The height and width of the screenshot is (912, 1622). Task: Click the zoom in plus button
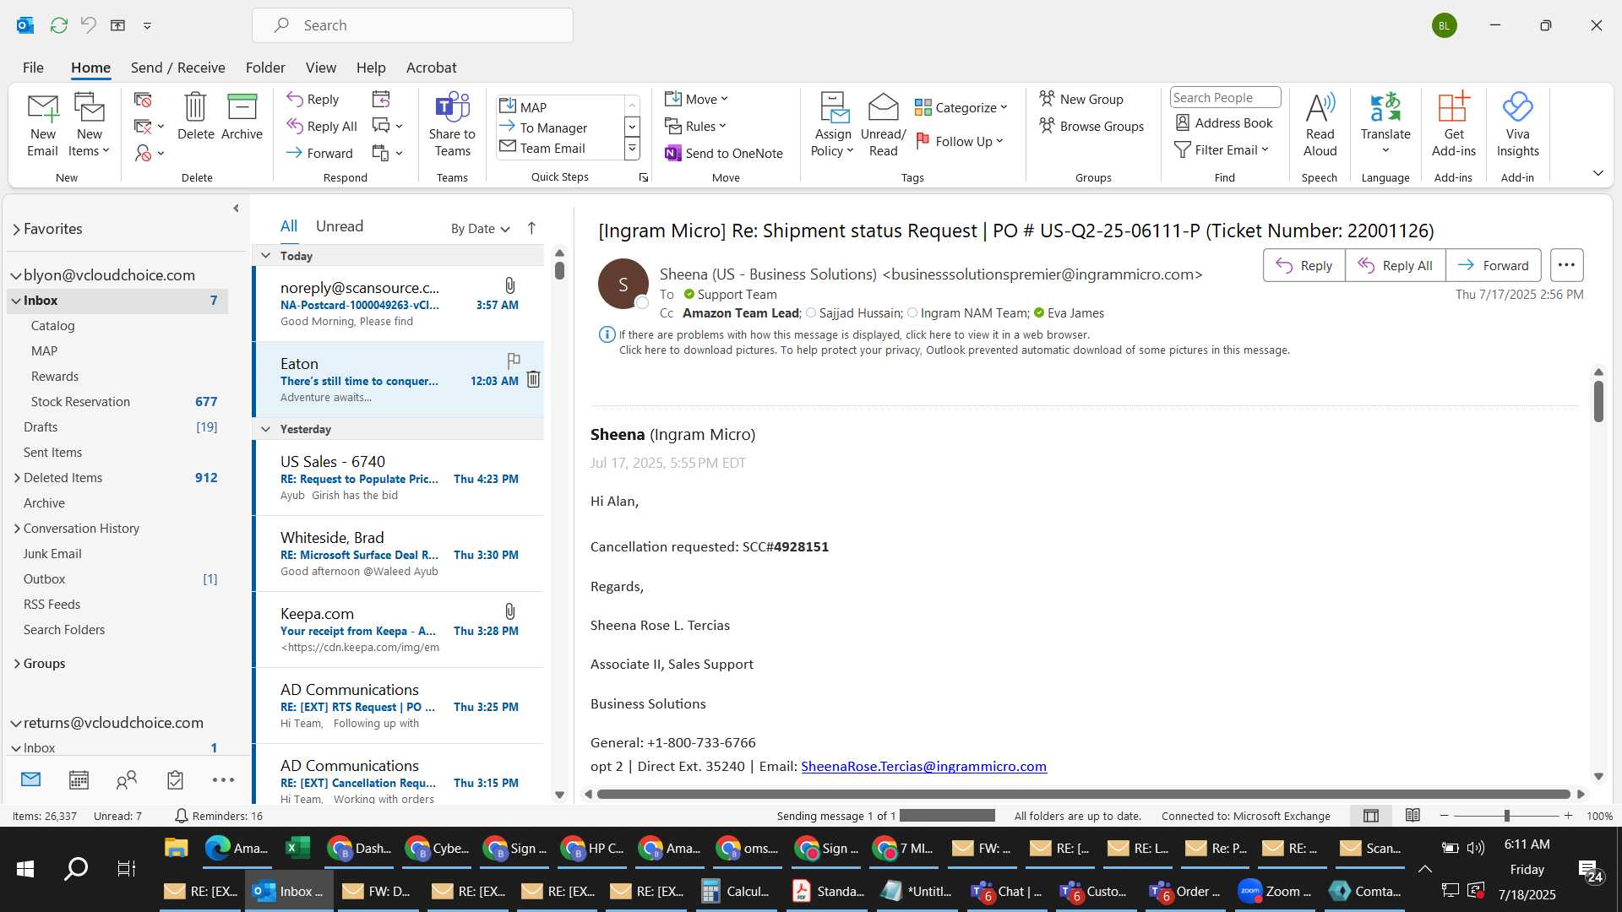[1568, 816]
